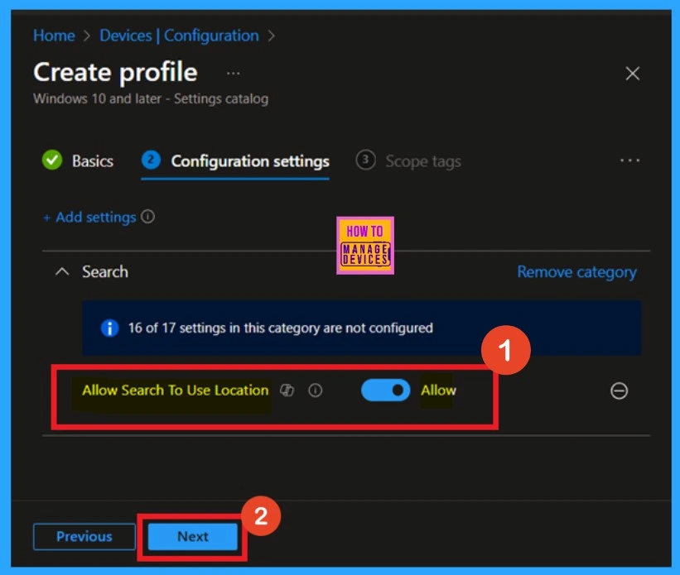Go to the Basics tab
Image resolution: width=680 pixels, height=575 pixels.
pos(78,161)
